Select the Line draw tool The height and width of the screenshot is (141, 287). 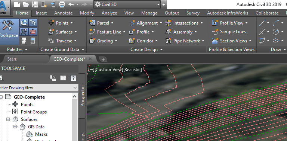(x=262, y=23)
